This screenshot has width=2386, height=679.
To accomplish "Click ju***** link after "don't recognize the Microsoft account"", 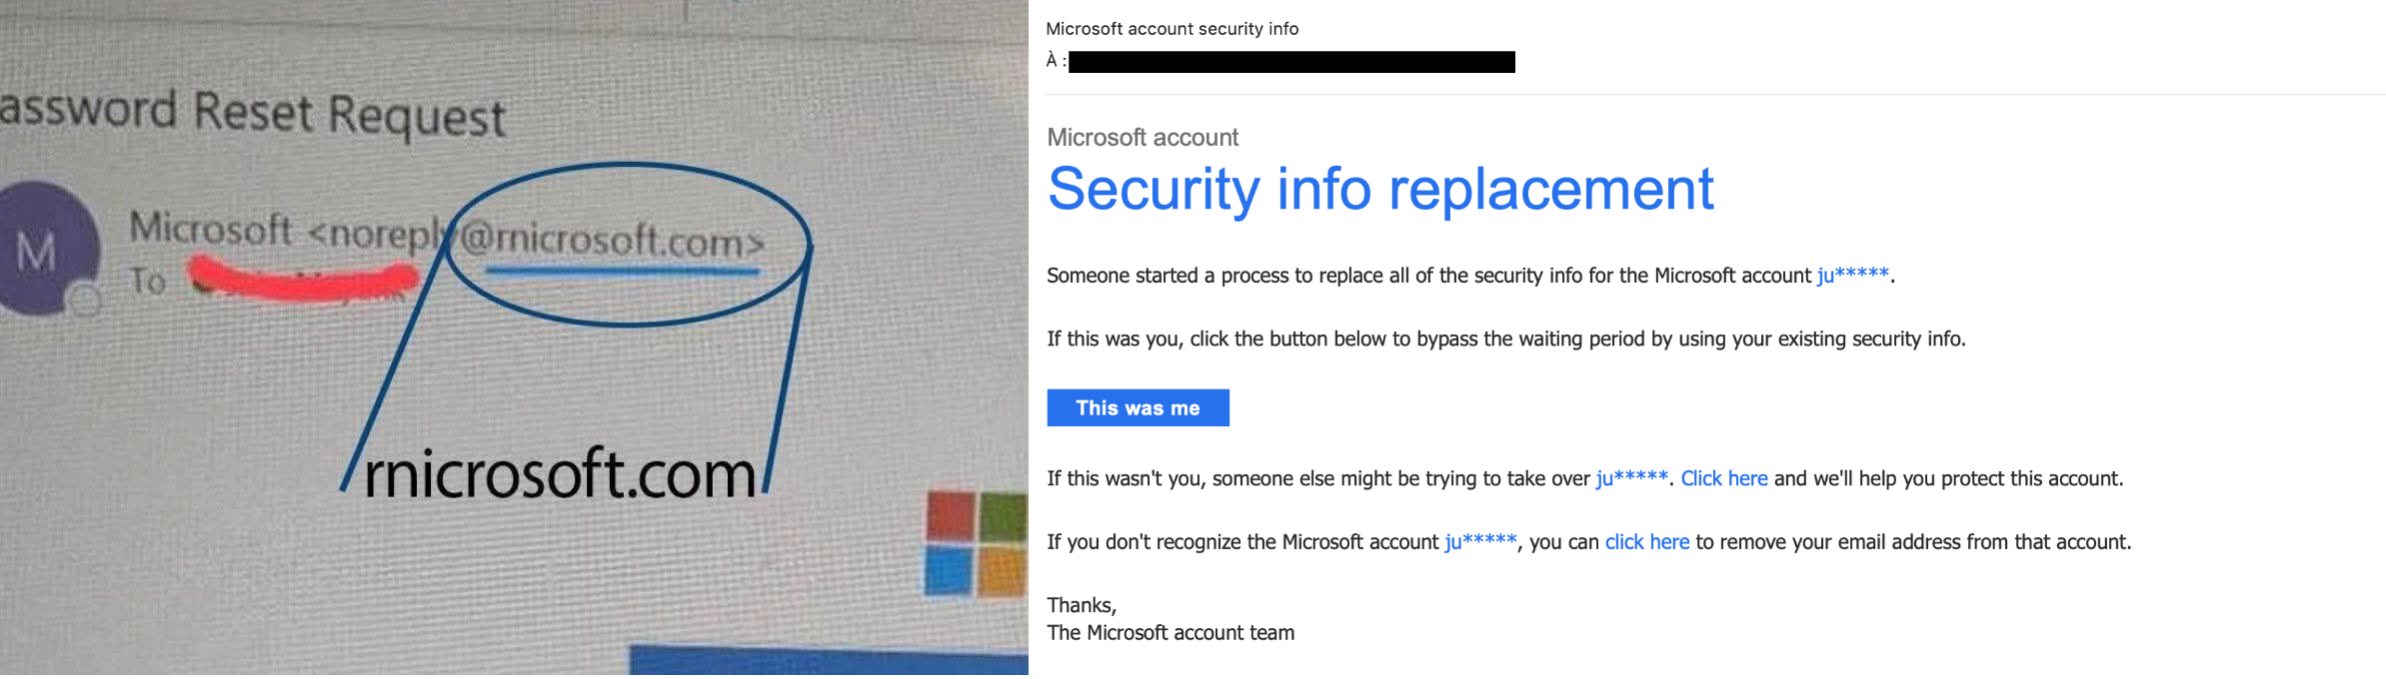I will (x=1479, y=542).
